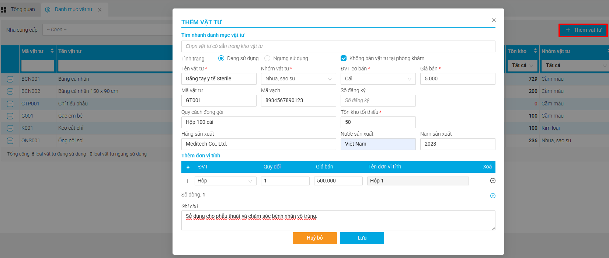
Task: Open the ĐVT cơ bản dropdown
Action: tap(378, 79)
